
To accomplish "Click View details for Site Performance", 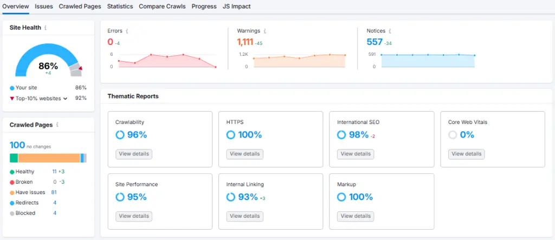I will (x=134, y=216).
